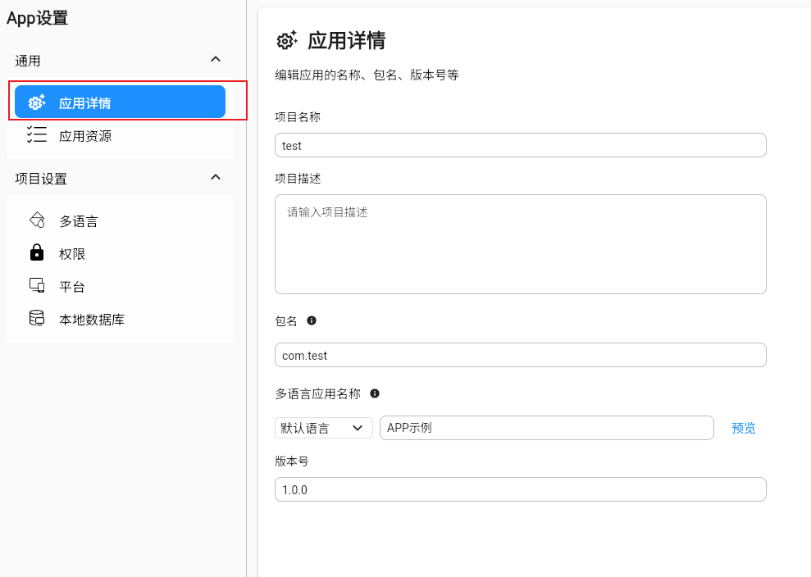Viewport: 811px width, 577px height.
Task: Click the 项目设置 section header text
Action: click(41, 179)
